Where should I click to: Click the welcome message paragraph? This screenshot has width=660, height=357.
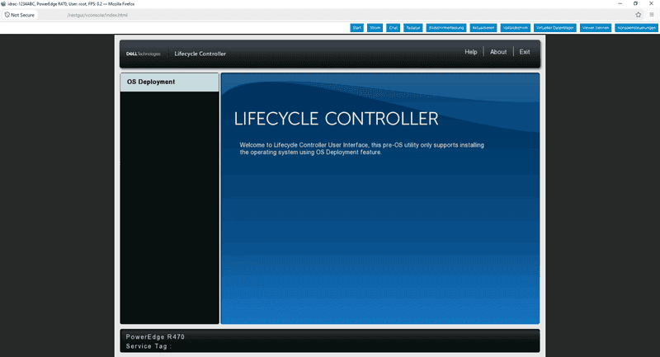(x=362, y=148)
